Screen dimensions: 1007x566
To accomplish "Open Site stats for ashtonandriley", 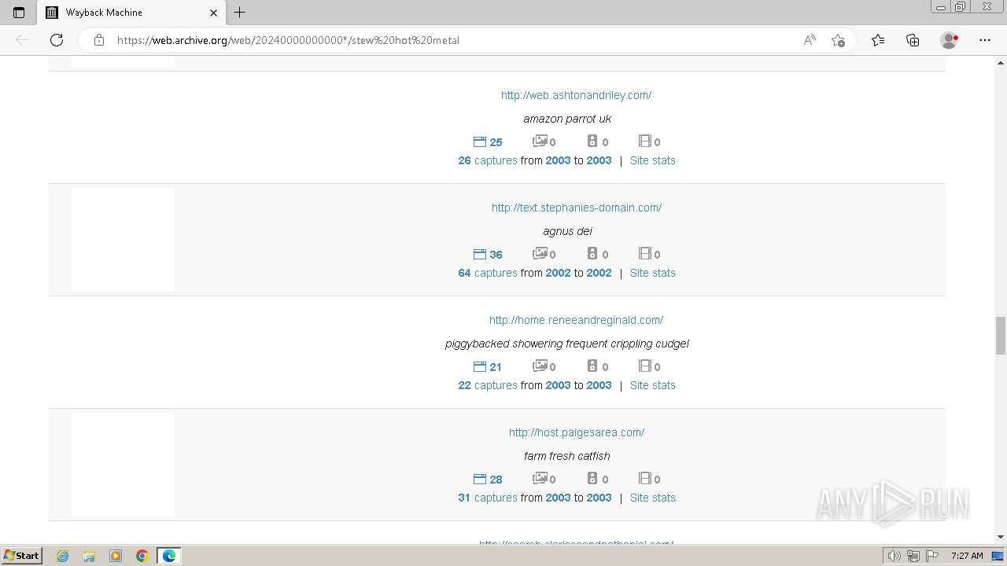I will (x=653, y=160).
